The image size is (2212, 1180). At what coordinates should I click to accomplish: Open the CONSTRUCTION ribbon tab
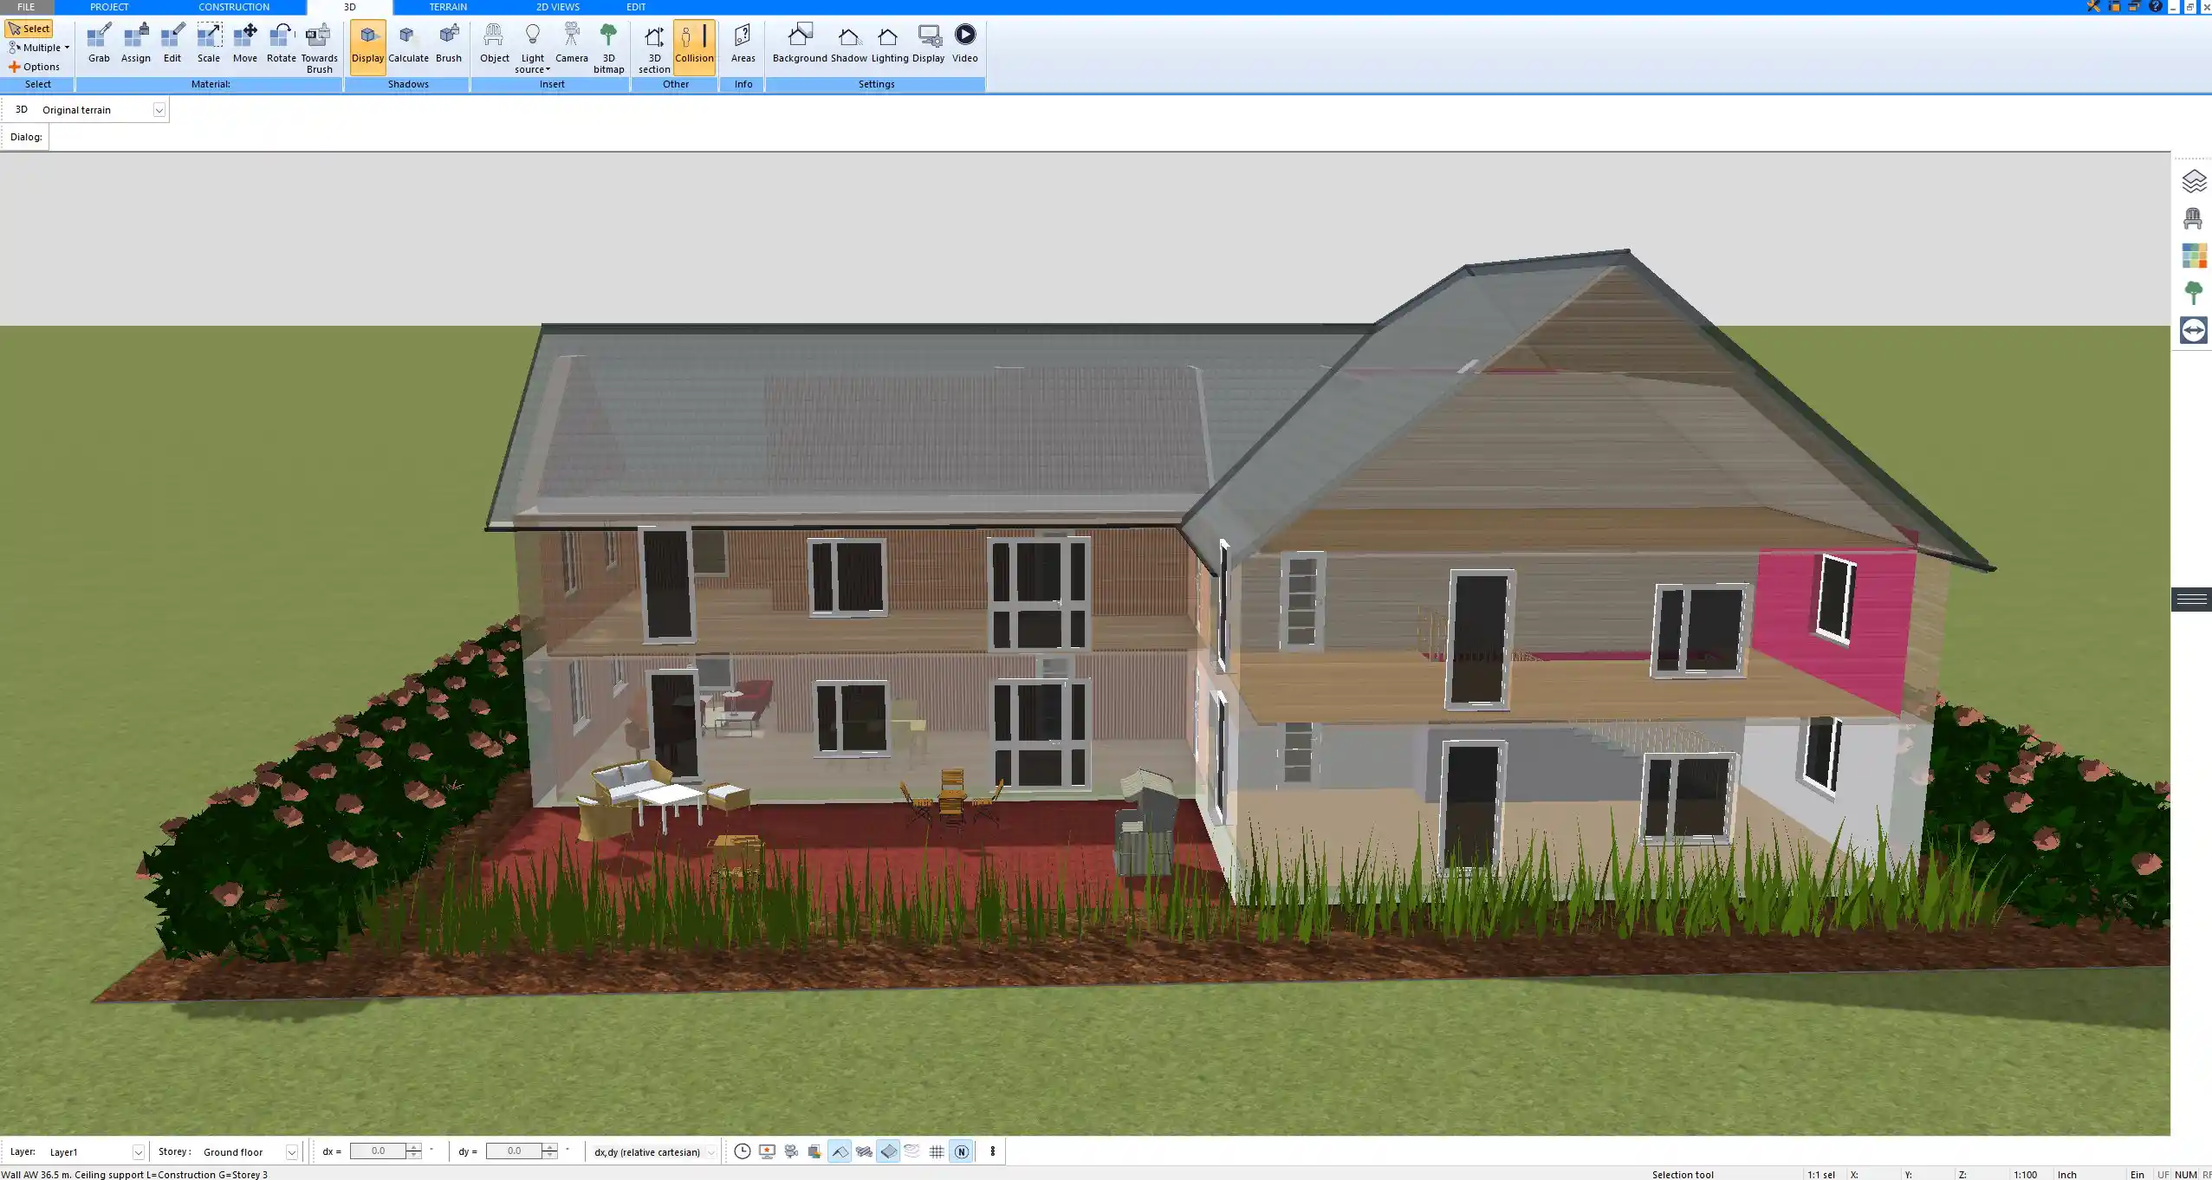click(232, 6)
